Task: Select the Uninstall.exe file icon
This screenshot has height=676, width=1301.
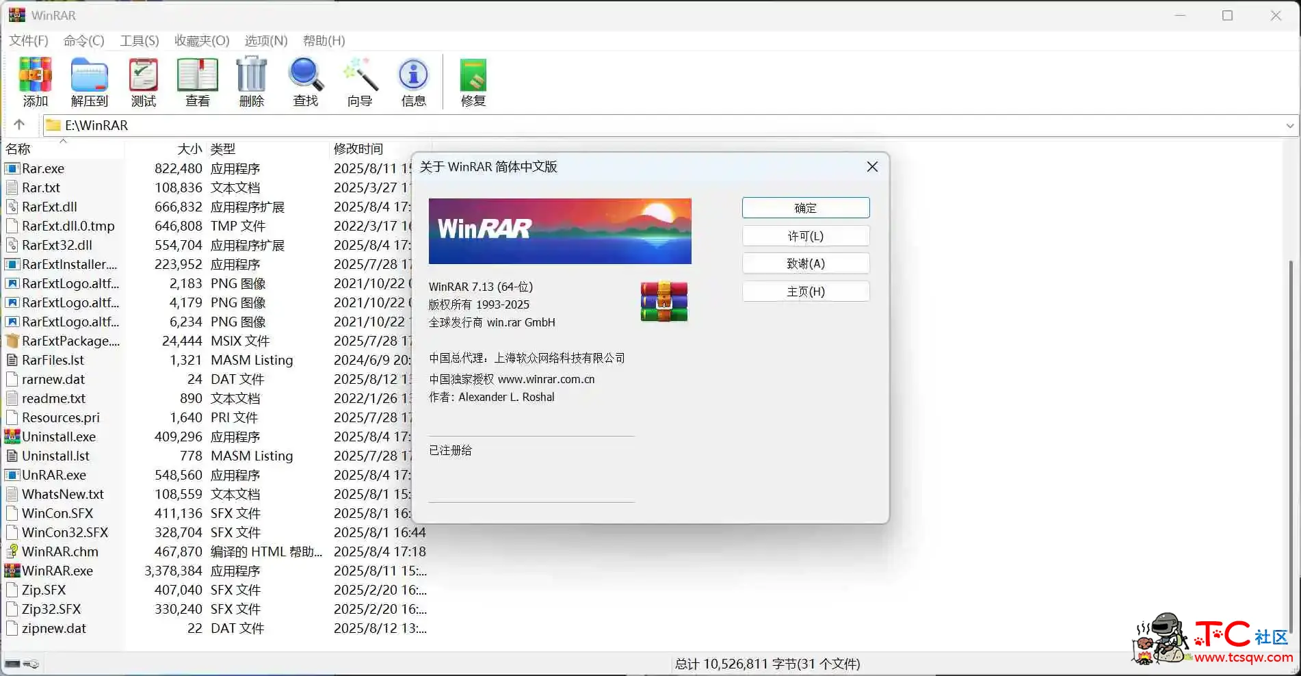Action: click(12, 437)
